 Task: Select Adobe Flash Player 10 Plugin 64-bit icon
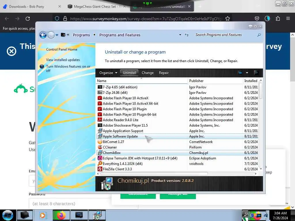[x=100, y=115]
